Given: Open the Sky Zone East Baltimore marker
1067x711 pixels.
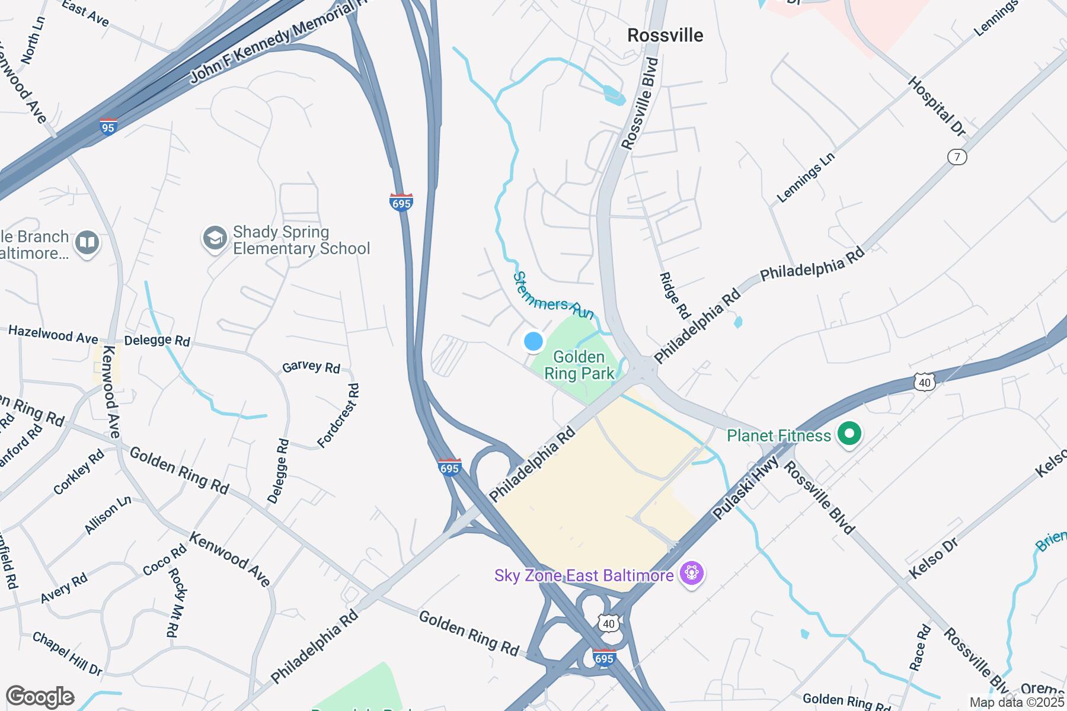Looking at the screenshot, I should [691, 574].
